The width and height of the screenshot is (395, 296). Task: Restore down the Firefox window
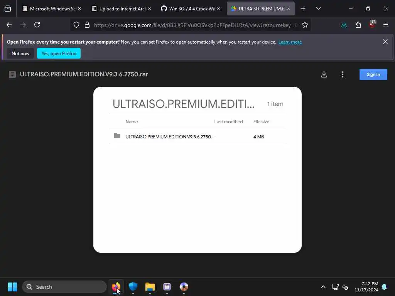pyautogui.click(x=368, y=8)
